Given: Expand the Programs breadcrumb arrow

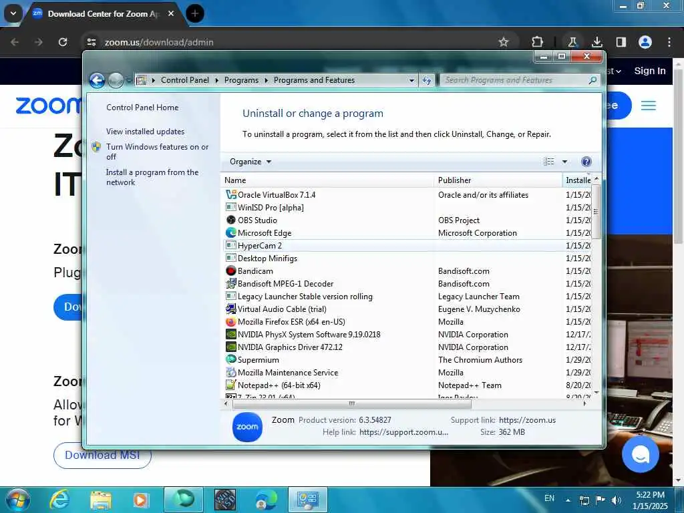Looking at the screenshot, I should [x=266, y=80].
